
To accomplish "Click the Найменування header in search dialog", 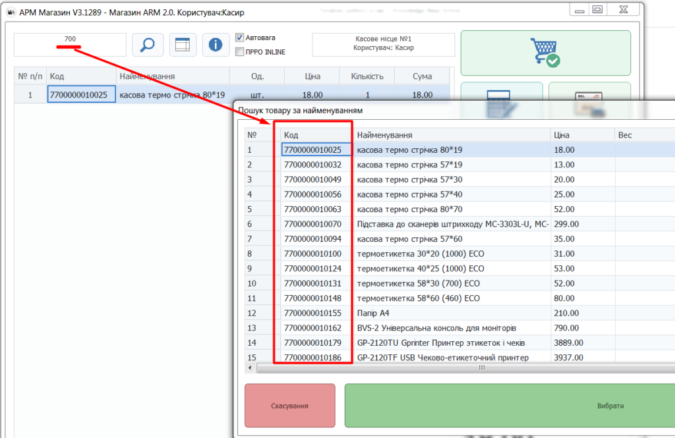I will click(452, 135).
